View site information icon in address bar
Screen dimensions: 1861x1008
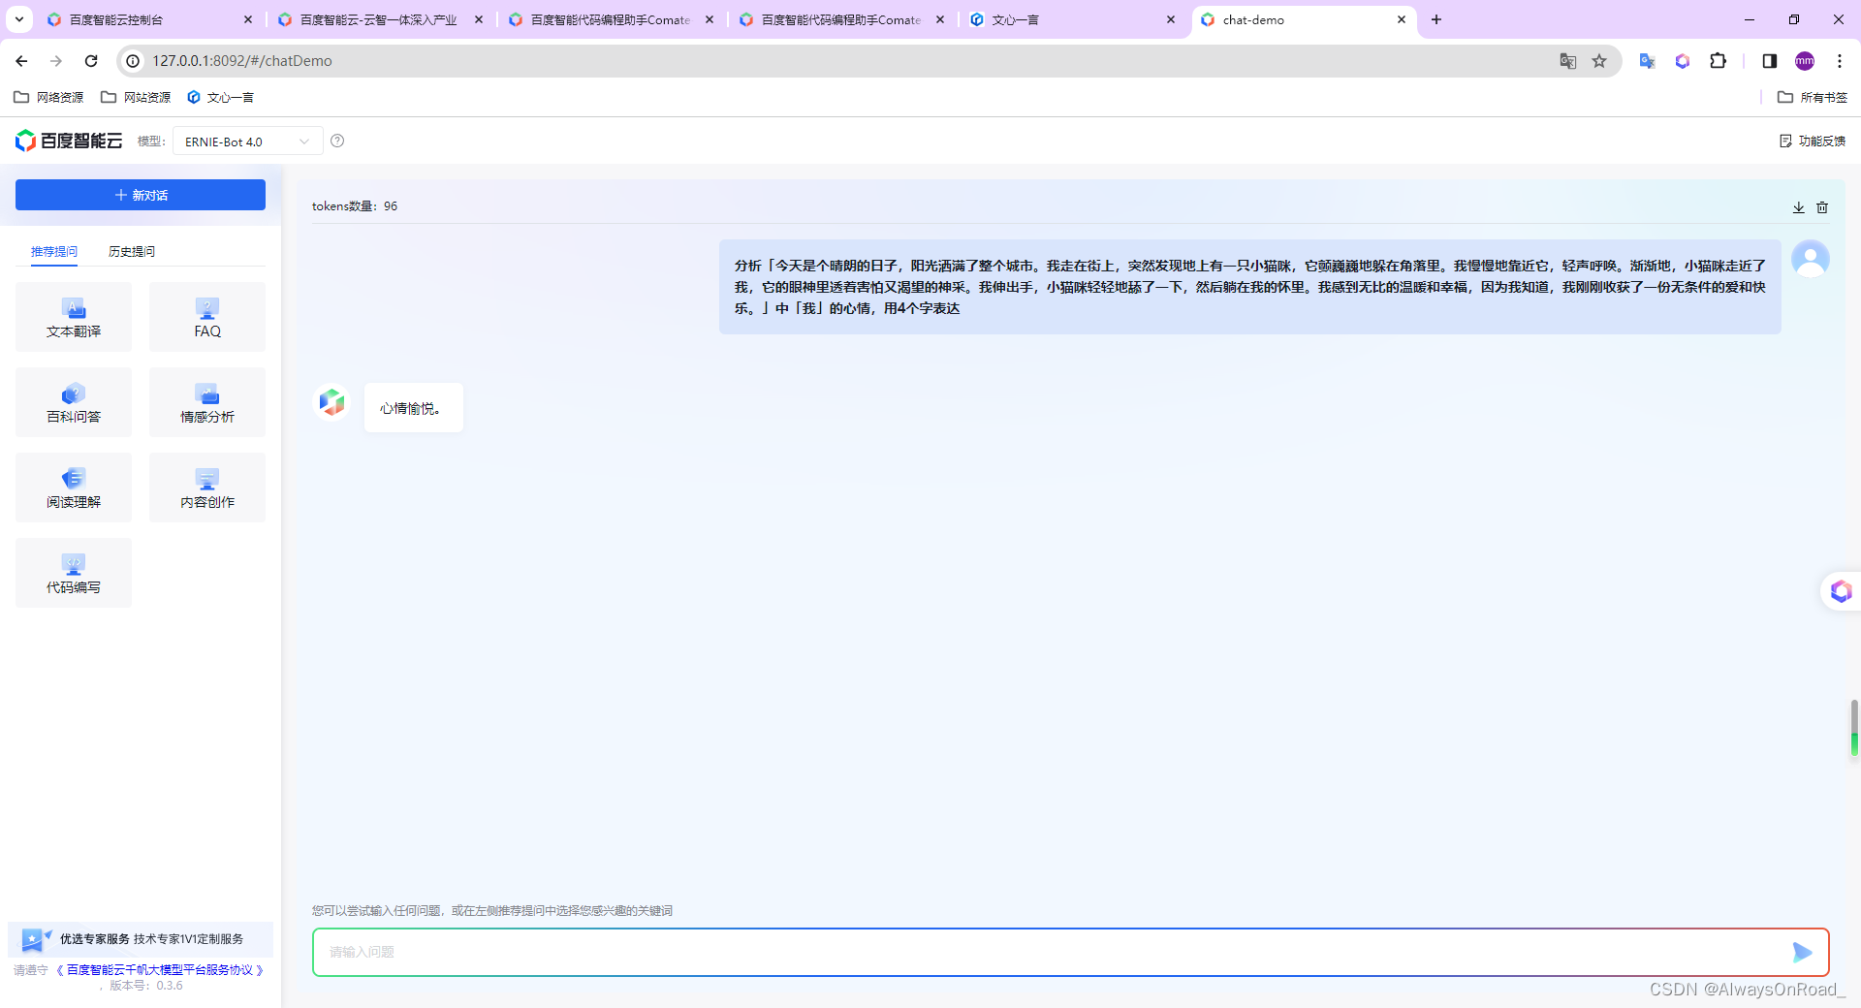(134, 61)
